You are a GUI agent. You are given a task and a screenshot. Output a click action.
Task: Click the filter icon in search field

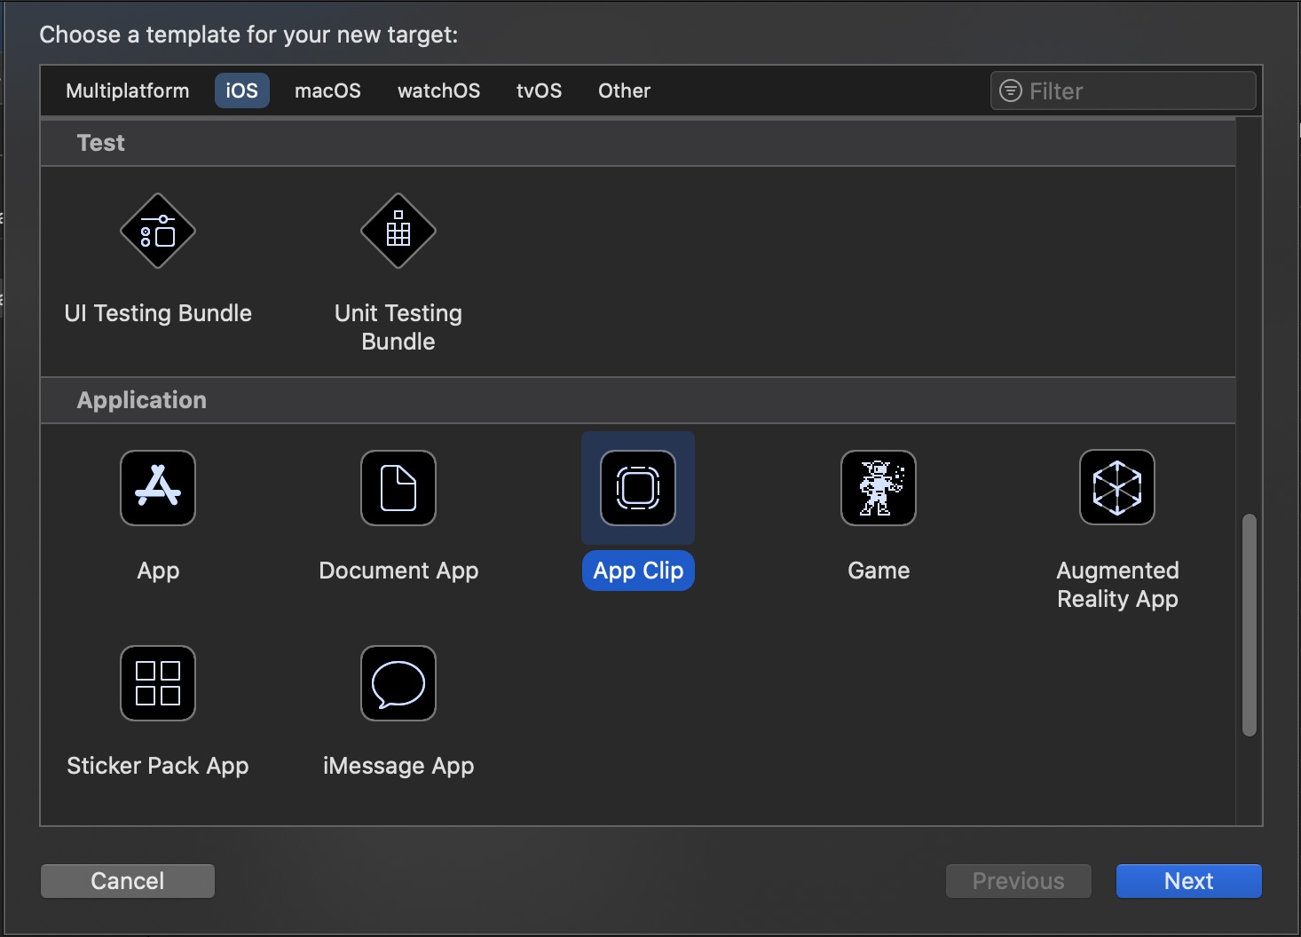coord(1011,91)
